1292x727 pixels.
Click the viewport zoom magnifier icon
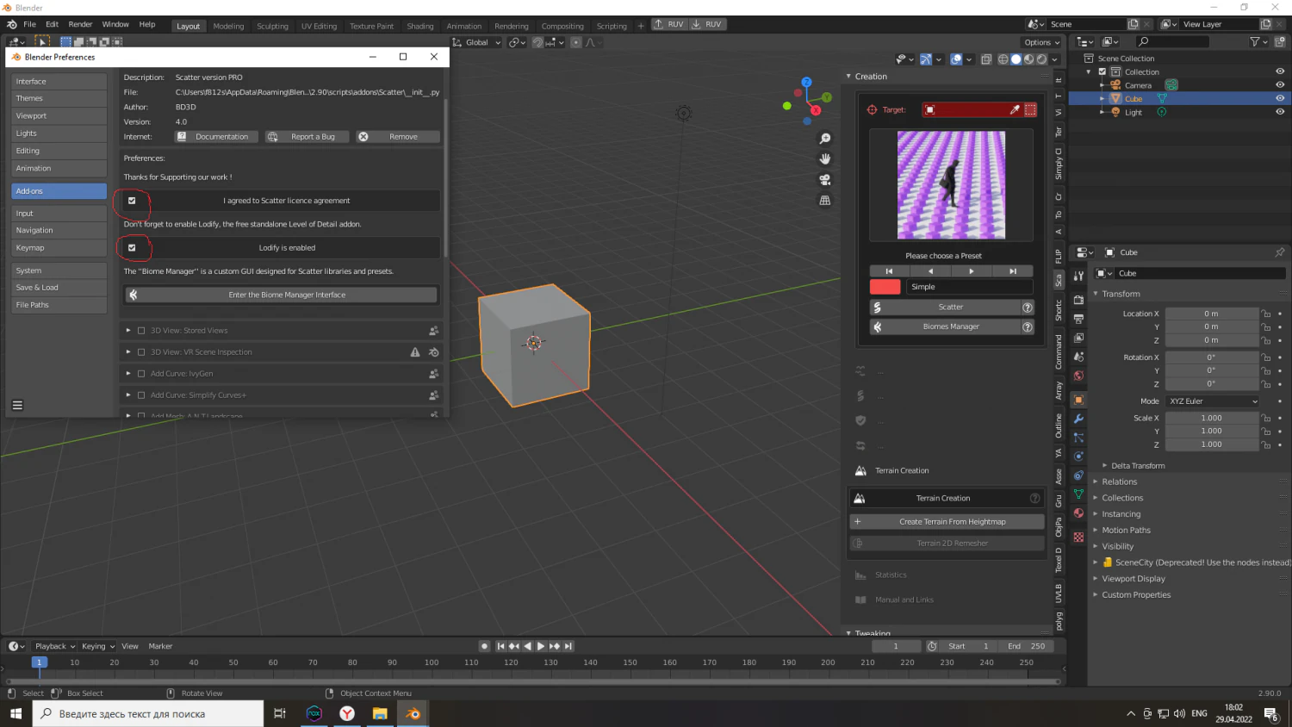point(825,138)
